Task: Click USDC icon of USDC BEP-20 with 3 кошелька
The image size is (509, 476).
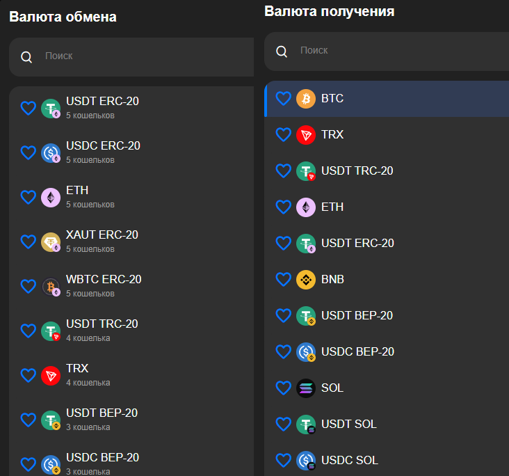Action: (51, 465)
